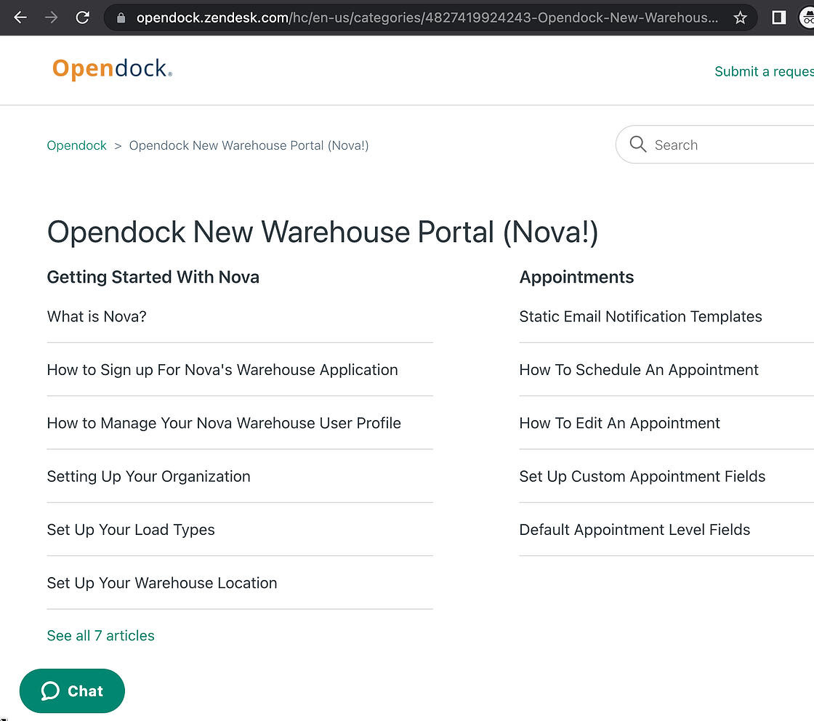
Task: Click the browser back arrow
Action: click(x=20, y=17)
